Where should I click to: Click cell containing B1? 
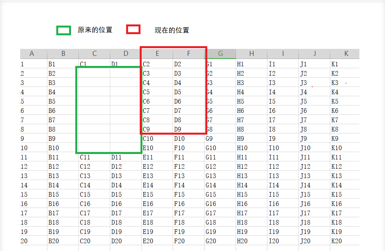63,64
